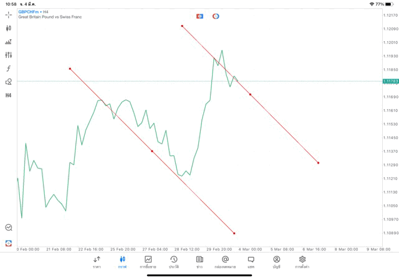The height and width of the screenshot is (279, 399).
Task: Tap the red-blue one-click trading icon
Action: (x=9, y=242)
